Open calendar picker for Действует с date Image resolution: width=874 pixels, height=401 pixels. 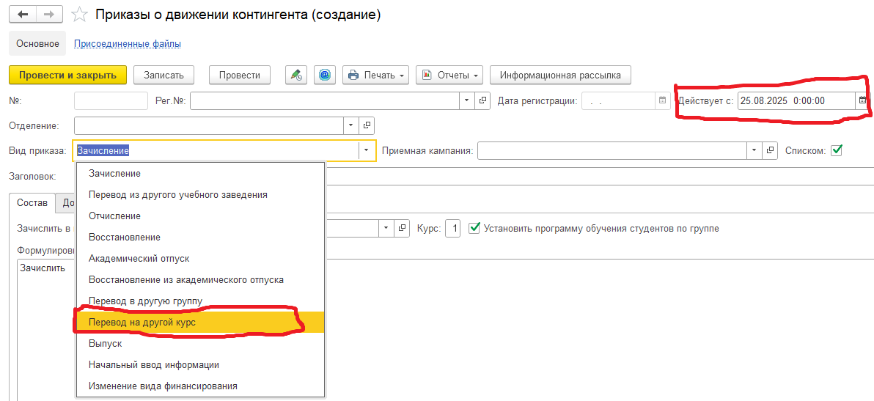coord(862,100)
